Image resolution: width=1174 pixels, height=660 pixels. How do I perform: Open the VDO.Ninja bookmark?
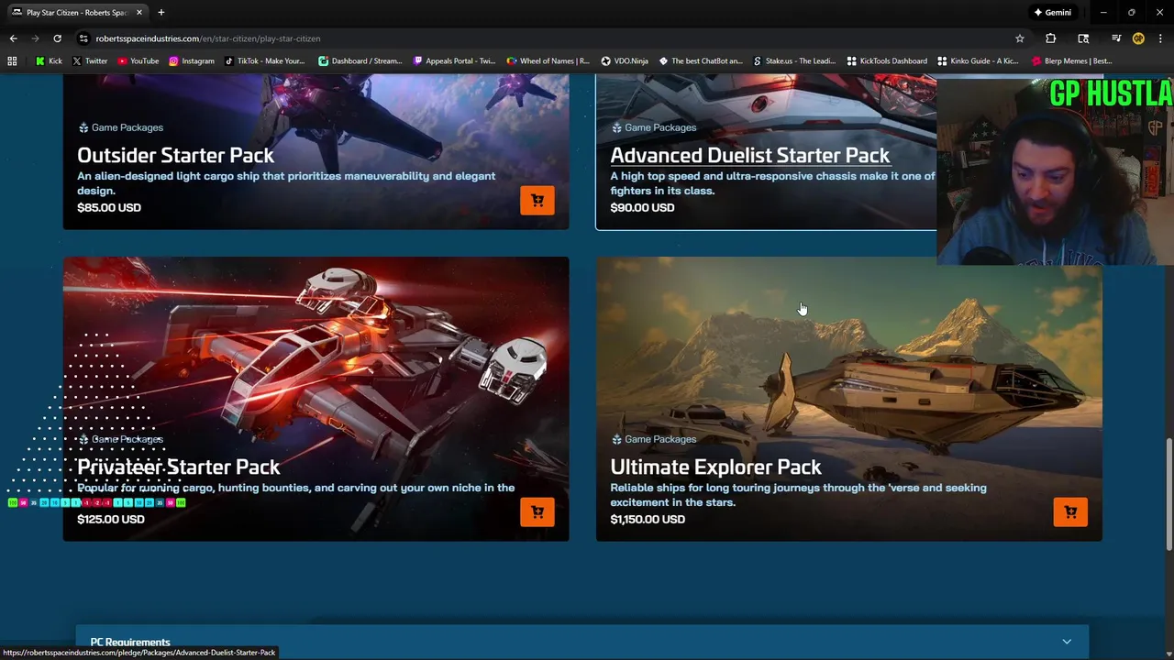pyautogui.click(x=625, y=60)
